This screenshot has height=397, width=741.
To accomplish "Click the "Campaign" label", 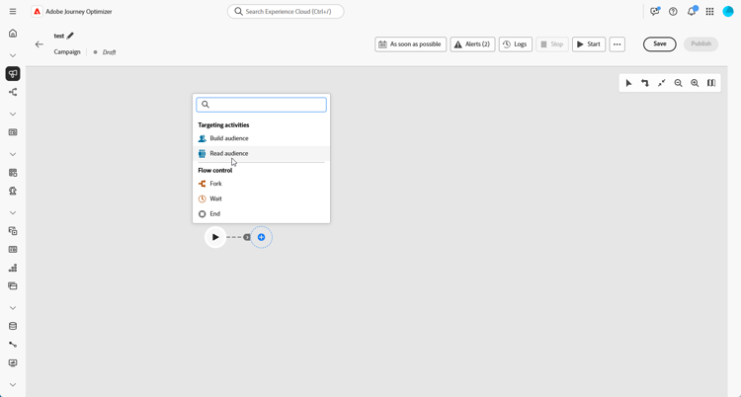I will (67, 52).
